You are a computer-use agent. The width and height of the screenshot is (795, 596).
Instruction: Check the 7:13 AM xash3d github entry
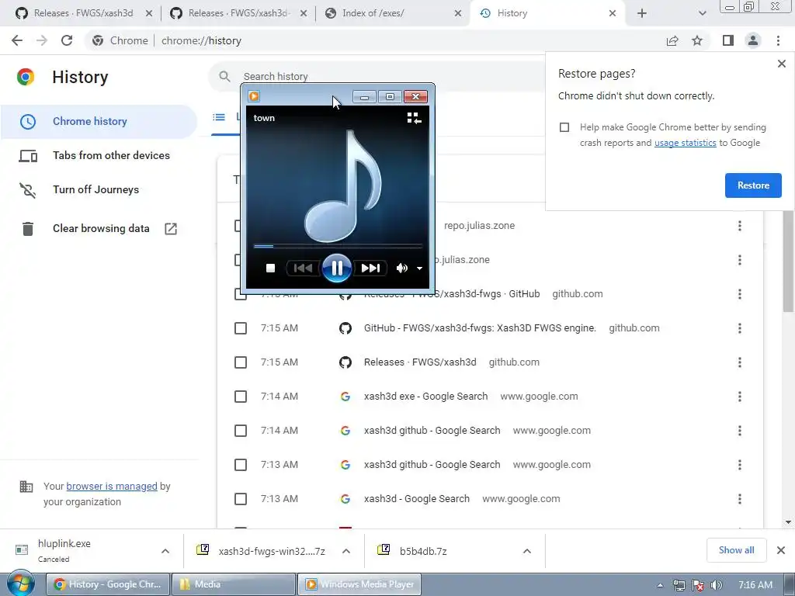241,465
